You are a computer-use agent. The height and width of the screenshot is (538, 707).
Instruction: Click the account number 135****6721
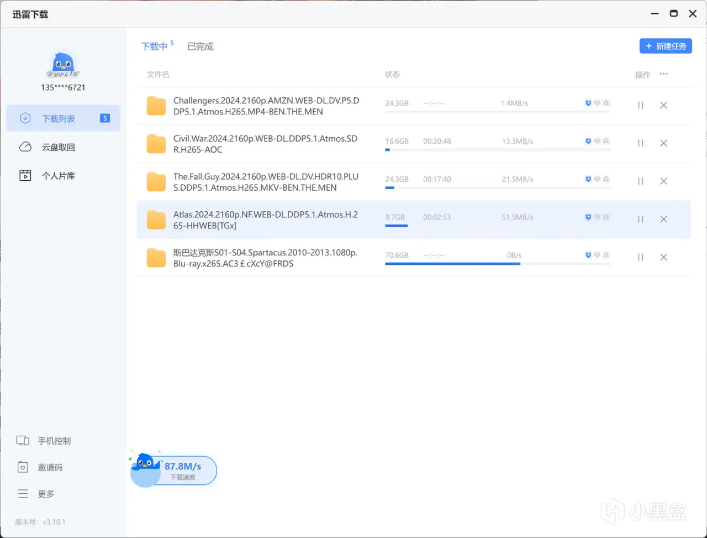coord(63,87)
